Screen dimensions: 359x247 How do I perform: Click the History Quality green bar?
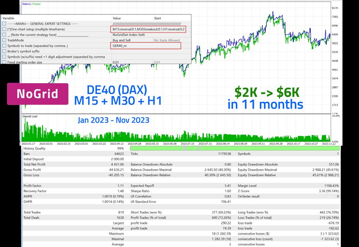tap(235, 148)
